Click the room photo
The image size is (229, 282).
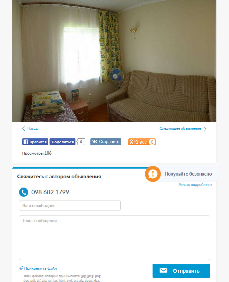(x=114, y=61)
